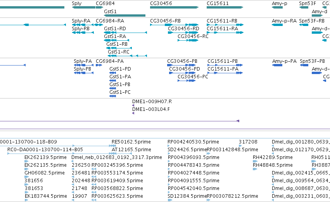The width and height of the screenshot is (330, 202).
Task: Select protein GstS1-PB
Action: click(x=120, y=85)
